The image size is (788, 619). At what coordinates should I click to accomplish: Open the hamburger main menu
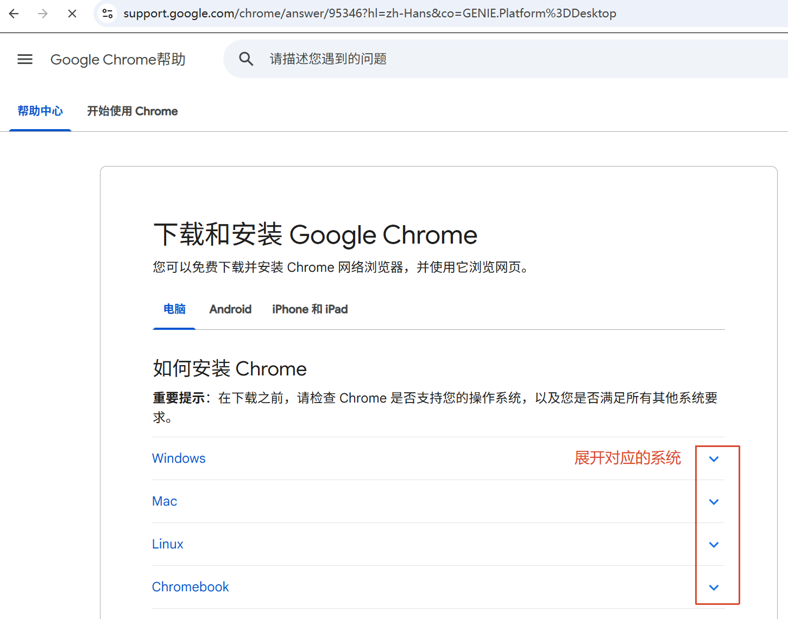click(25, 59)
